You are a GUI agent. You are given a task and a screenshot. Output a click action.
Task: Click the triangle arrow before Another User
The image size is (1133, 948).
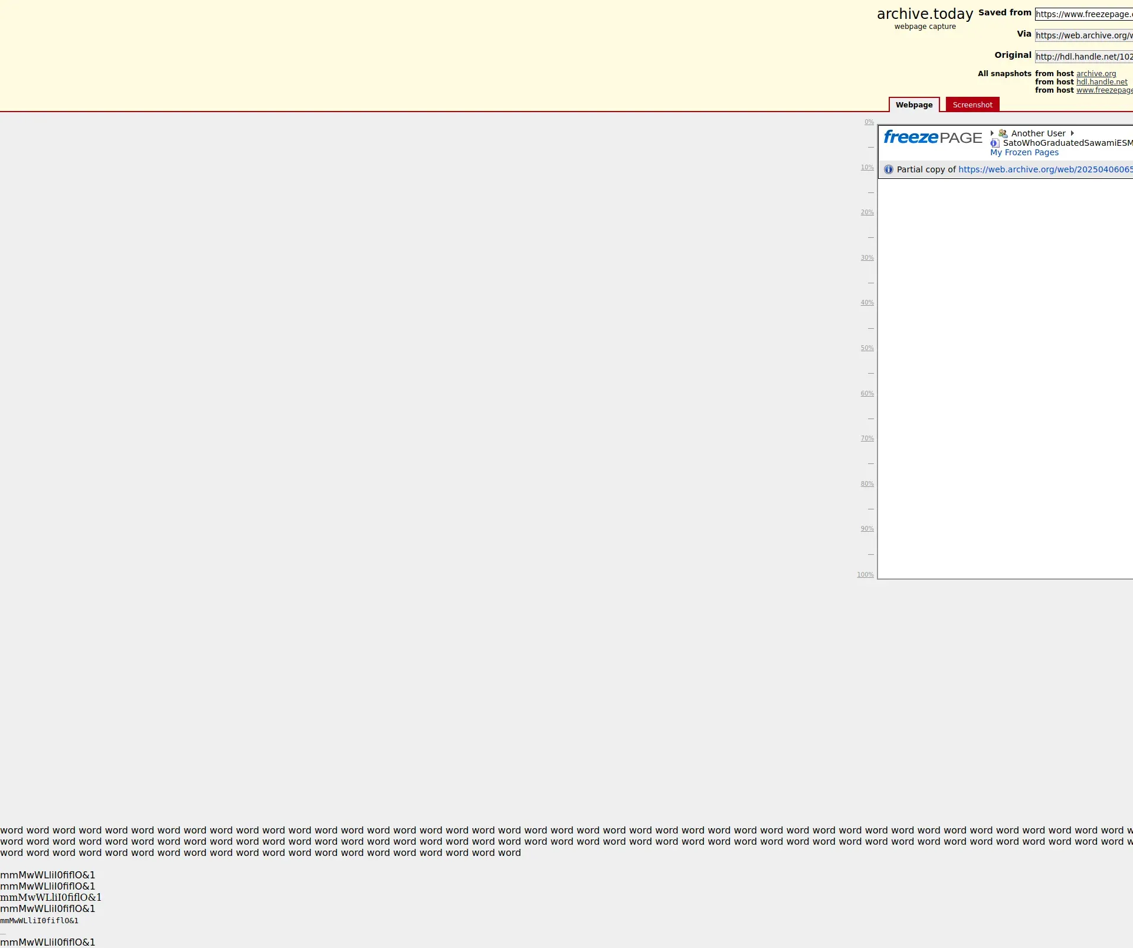tap(992, 133)
